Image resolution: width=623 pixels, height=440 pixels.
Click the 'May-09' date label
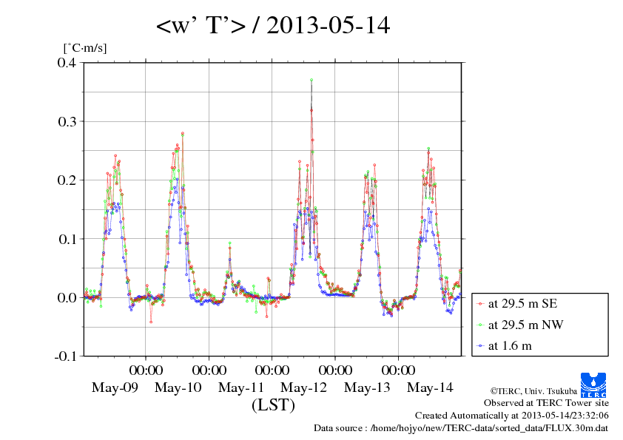115,387
